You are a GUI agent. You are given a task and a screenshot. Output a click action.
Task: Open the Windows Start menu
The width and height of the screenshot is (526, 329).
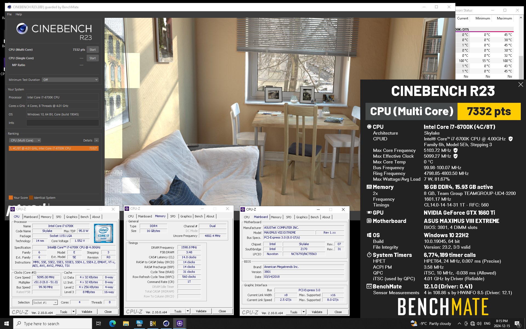coord(7,324)
